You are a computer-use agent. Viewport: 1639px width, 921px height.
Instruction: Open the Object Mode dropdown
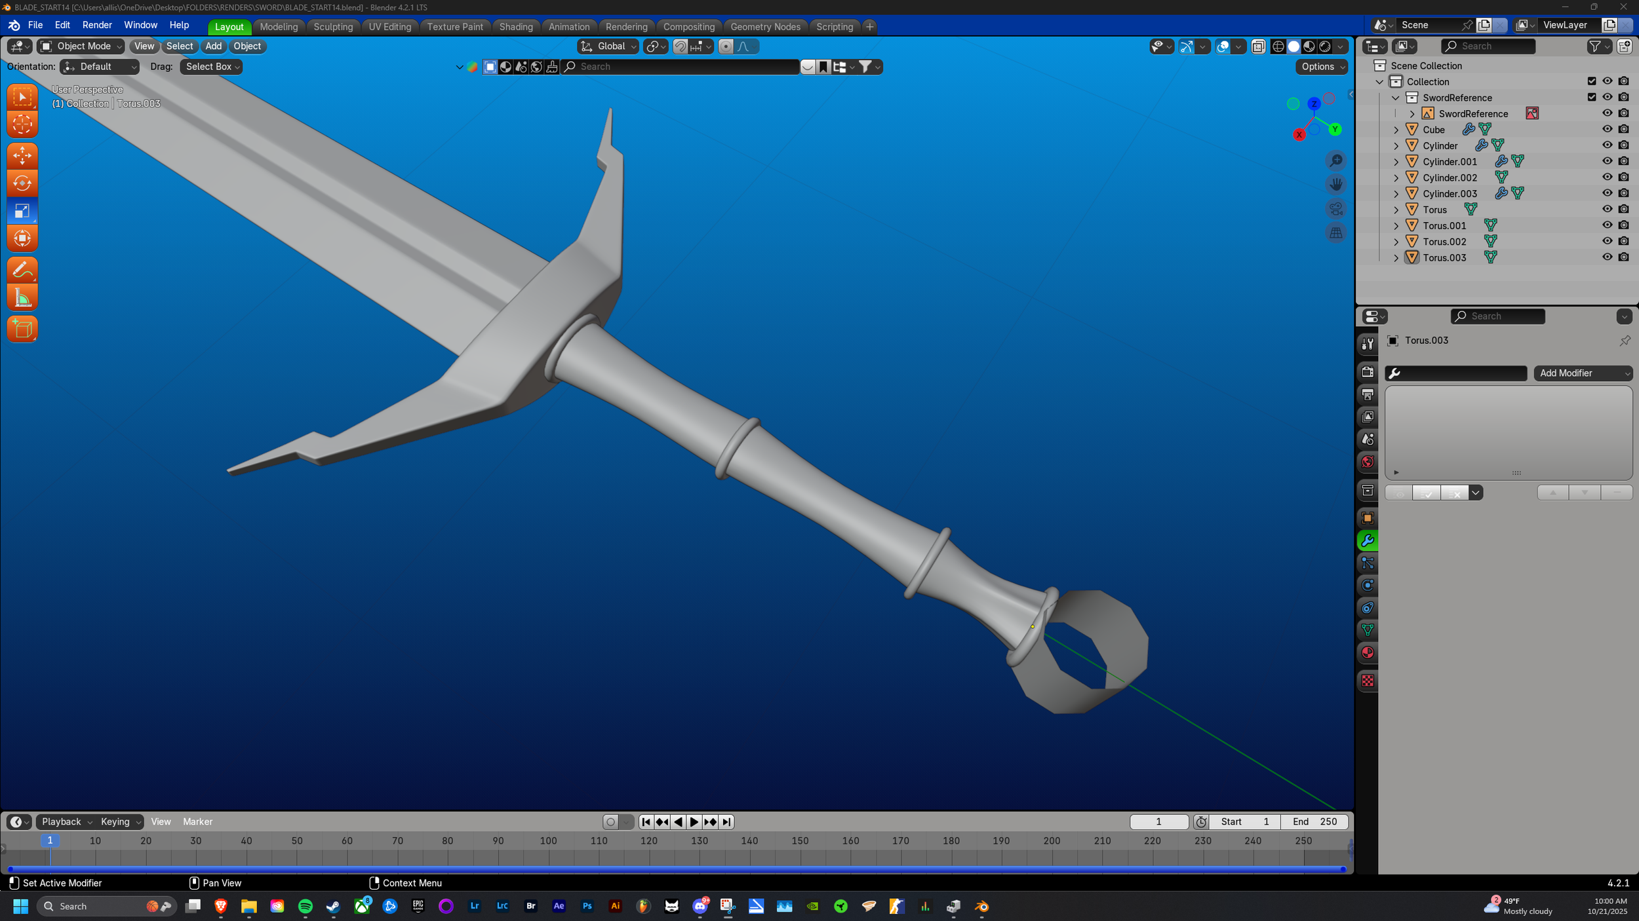(x=81, y=47)
